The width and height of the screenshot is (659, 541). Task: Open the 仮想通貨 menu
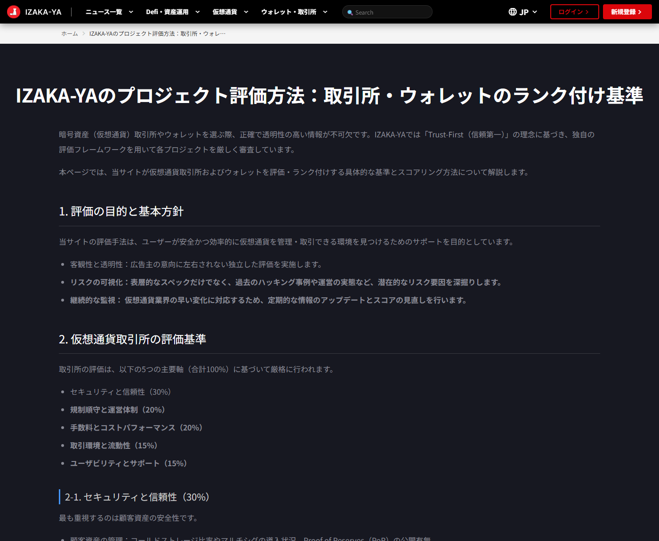point(225,12)
